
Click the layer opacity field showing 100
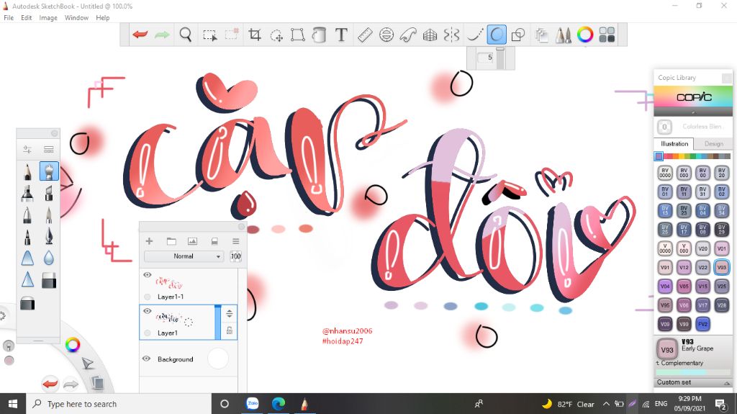[235, 256]
